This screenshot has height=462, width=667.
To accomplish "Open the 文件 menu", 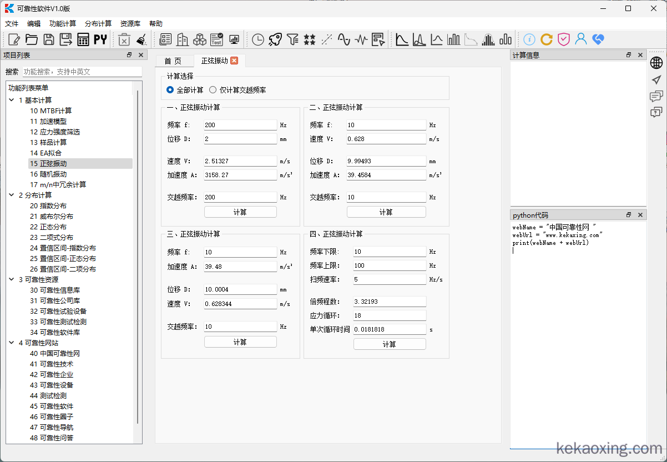I will tap(12, 24).
